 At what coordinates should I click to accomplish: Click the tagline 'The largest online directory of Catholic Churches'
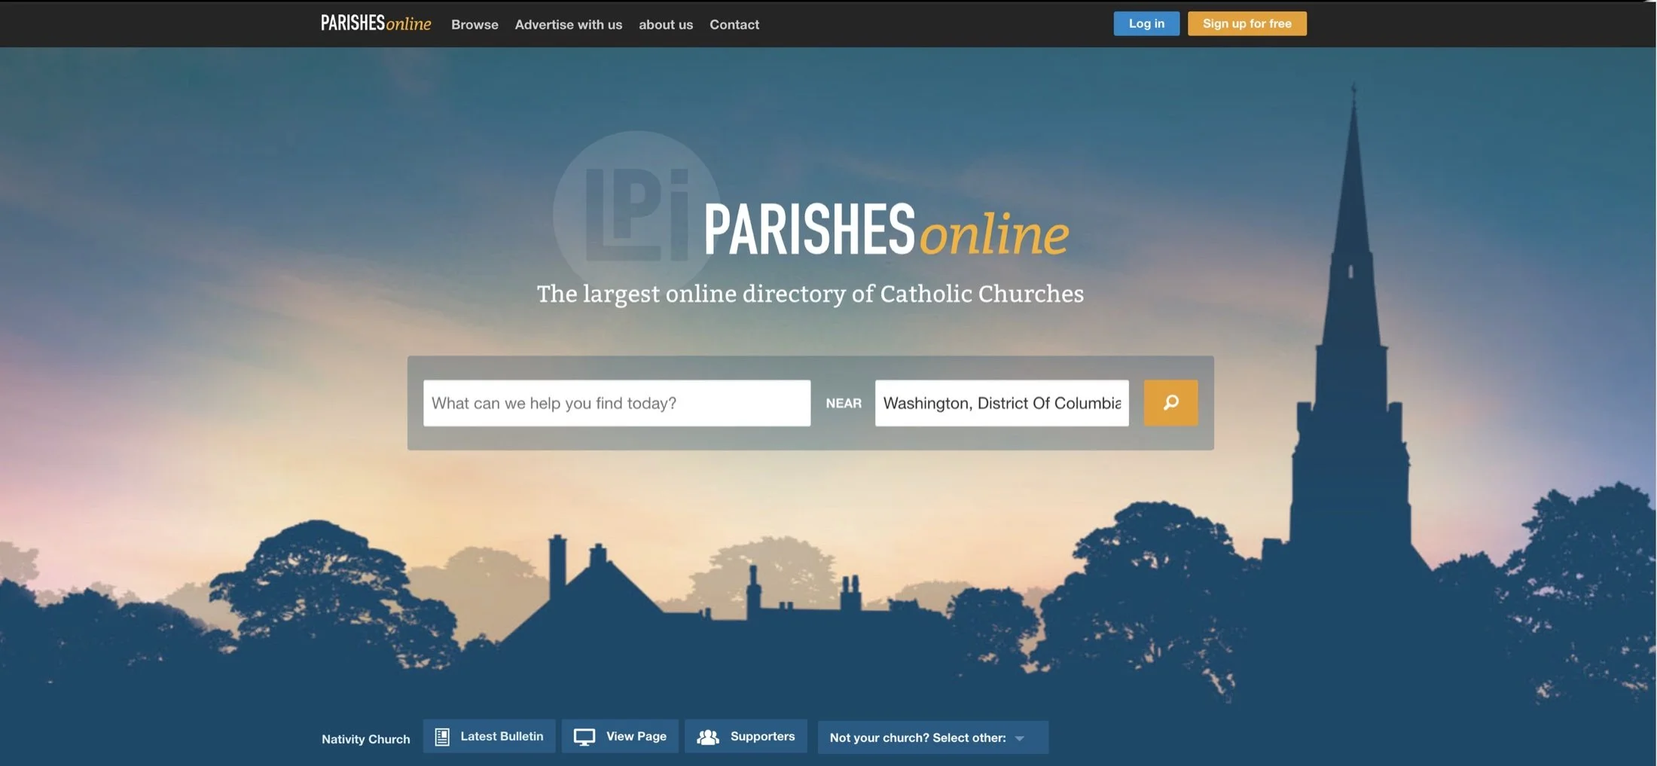point(810,294)
